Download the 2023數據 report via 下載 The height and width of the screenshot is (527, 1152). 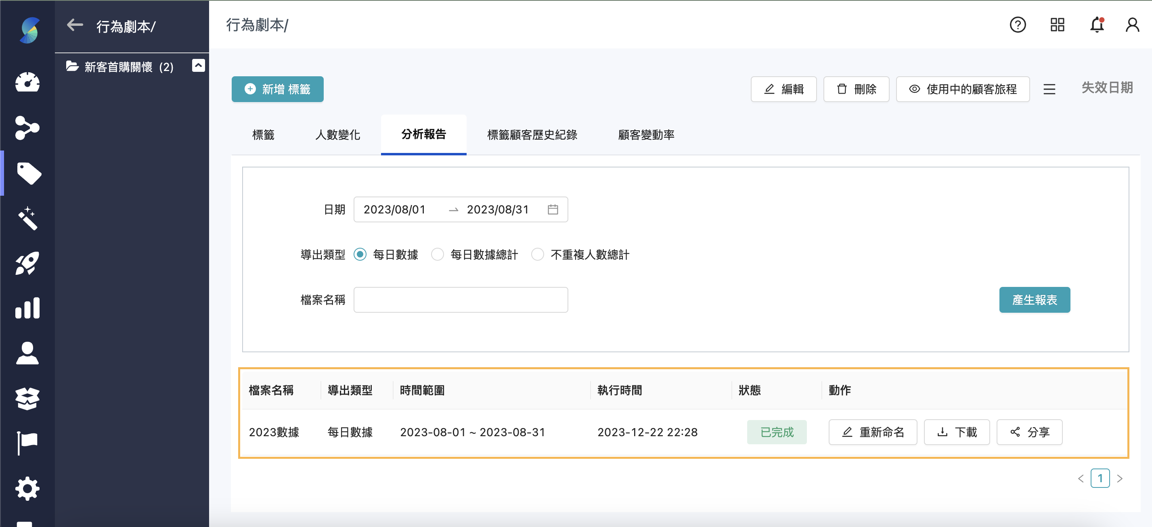click(957, 432)
